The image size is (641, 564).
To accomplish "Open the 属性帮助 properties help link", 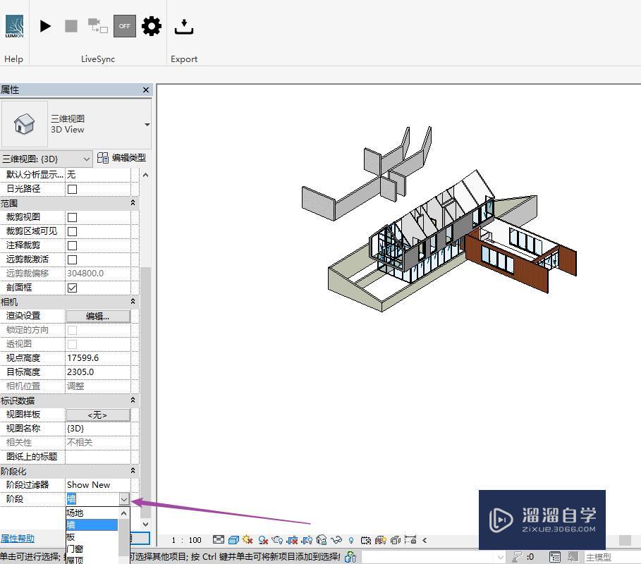I will point(18,538).
